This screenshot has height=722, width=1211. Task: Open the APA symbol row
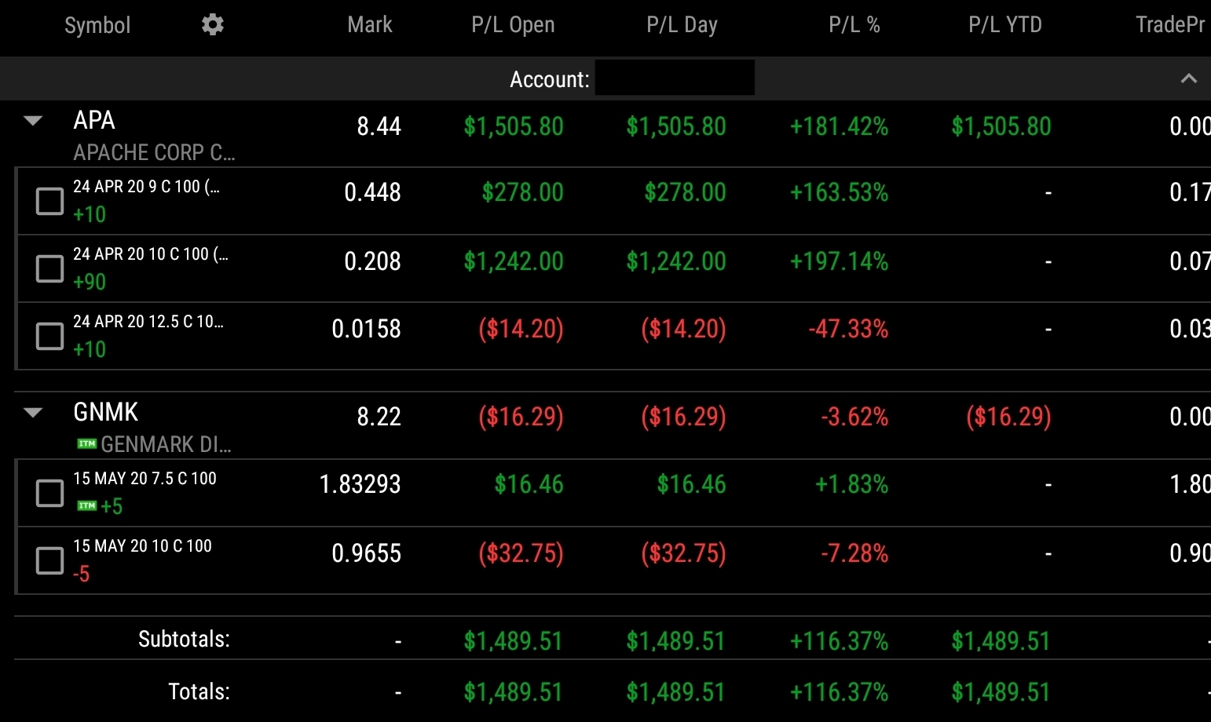[94, 121]
